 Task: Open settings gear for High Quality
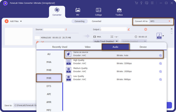[x=160, y=63]
